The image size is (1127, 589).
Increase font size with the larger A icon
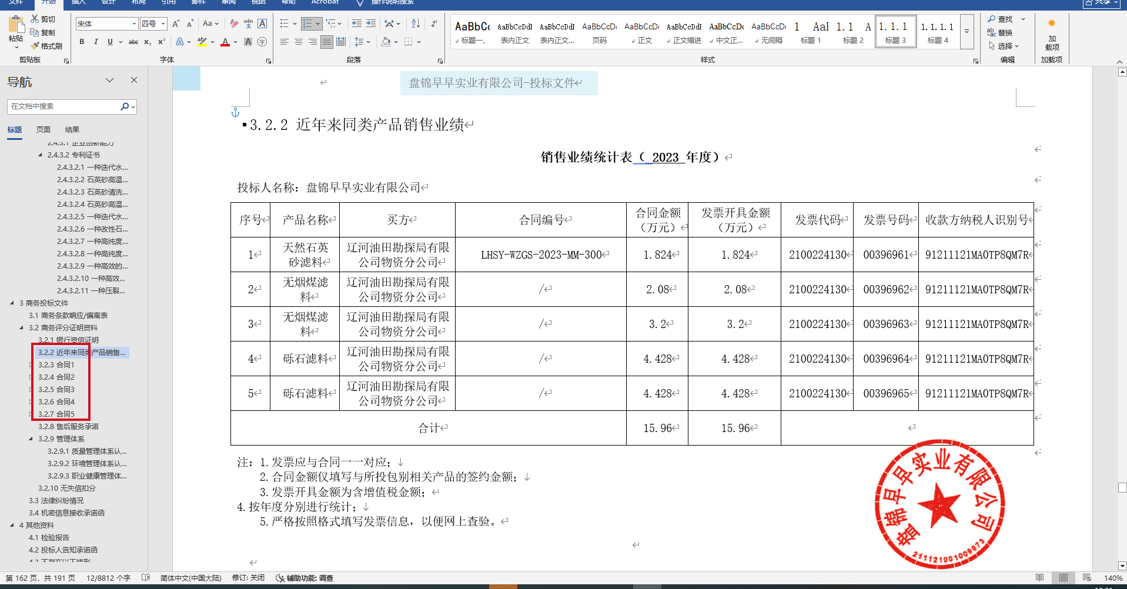pos(175,24)
